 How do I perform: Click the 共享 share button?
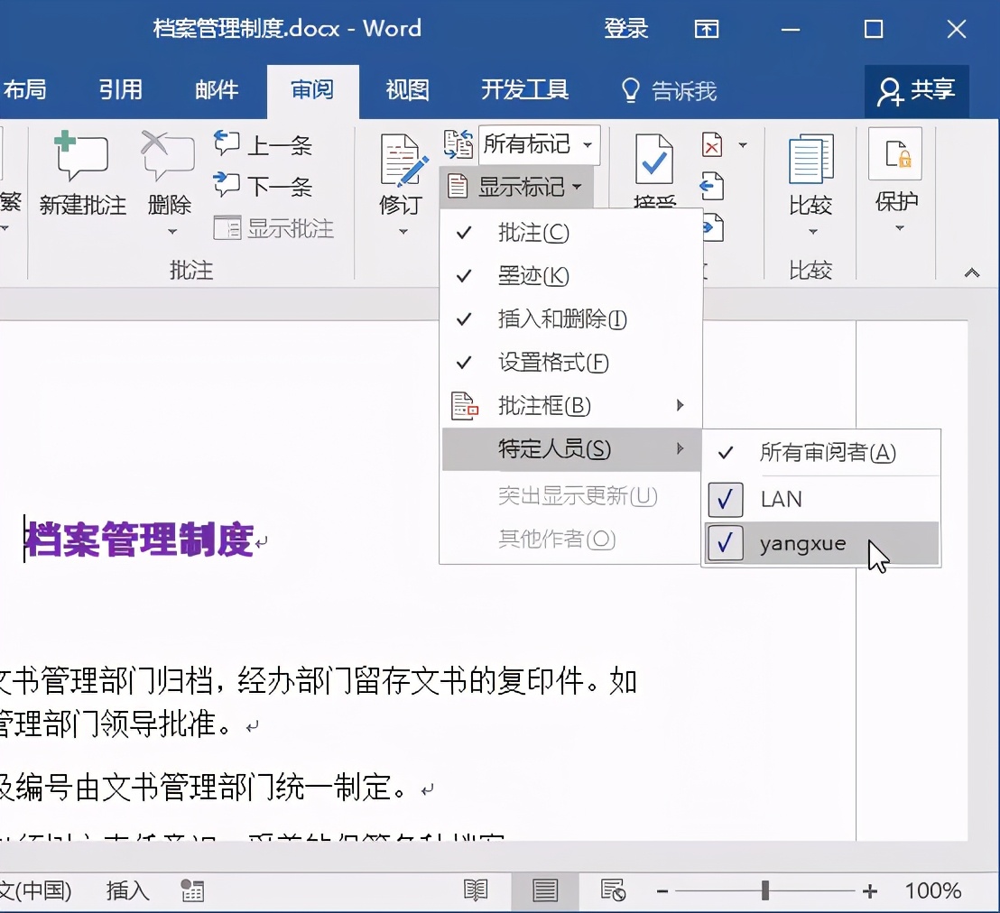pyautogui.click(x=916, y=90)
